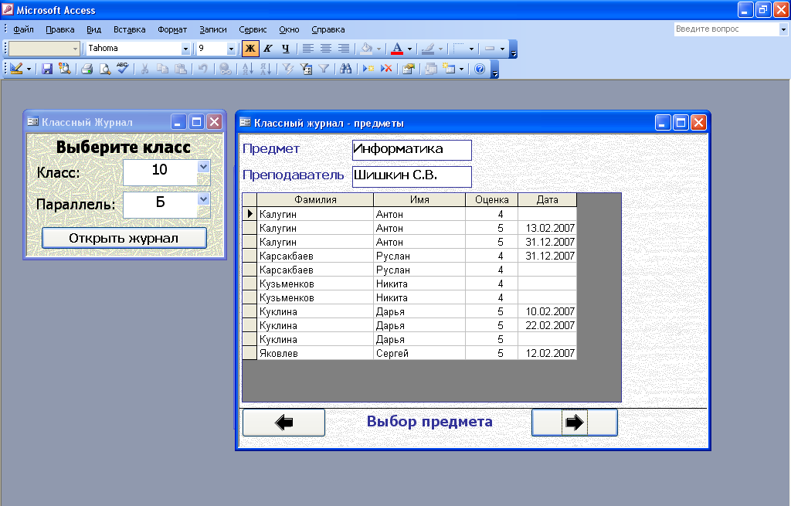Open the object selector combo box
The image size is (791, 506).
[44, 49]
